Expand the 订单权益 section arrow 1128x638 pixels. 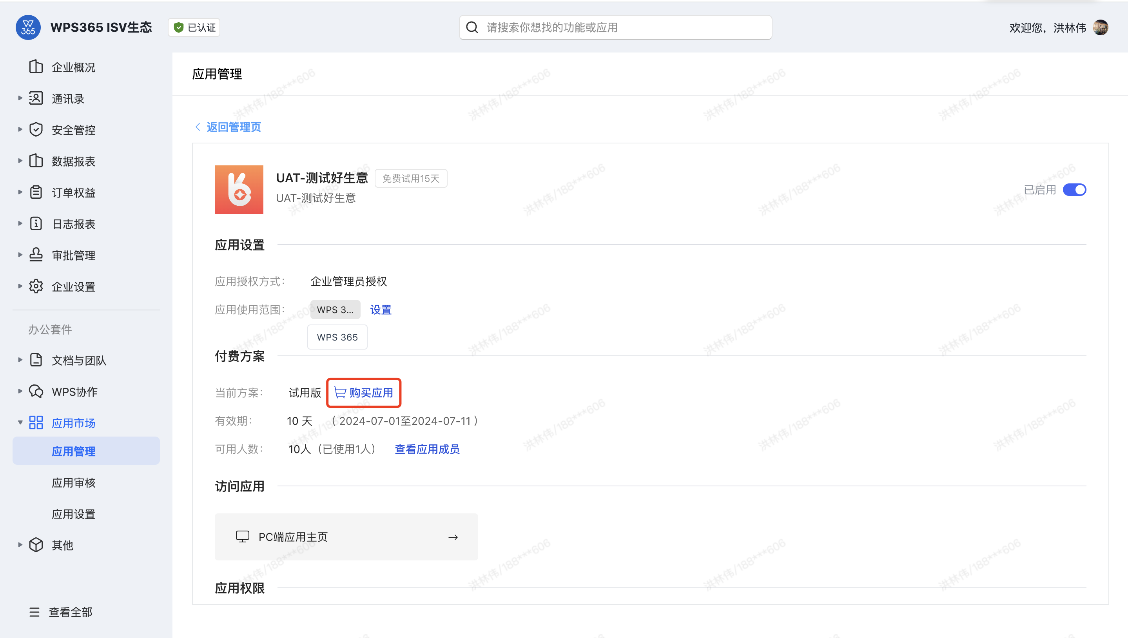click(20, 192)
